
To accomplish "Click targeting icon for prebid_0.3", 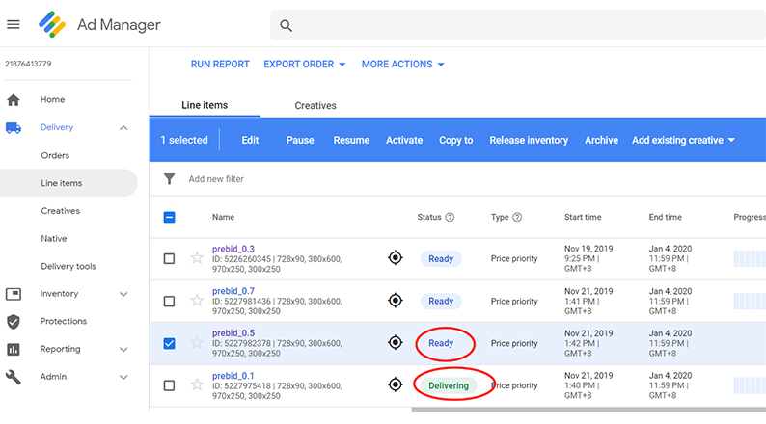I will click(396, 257).
